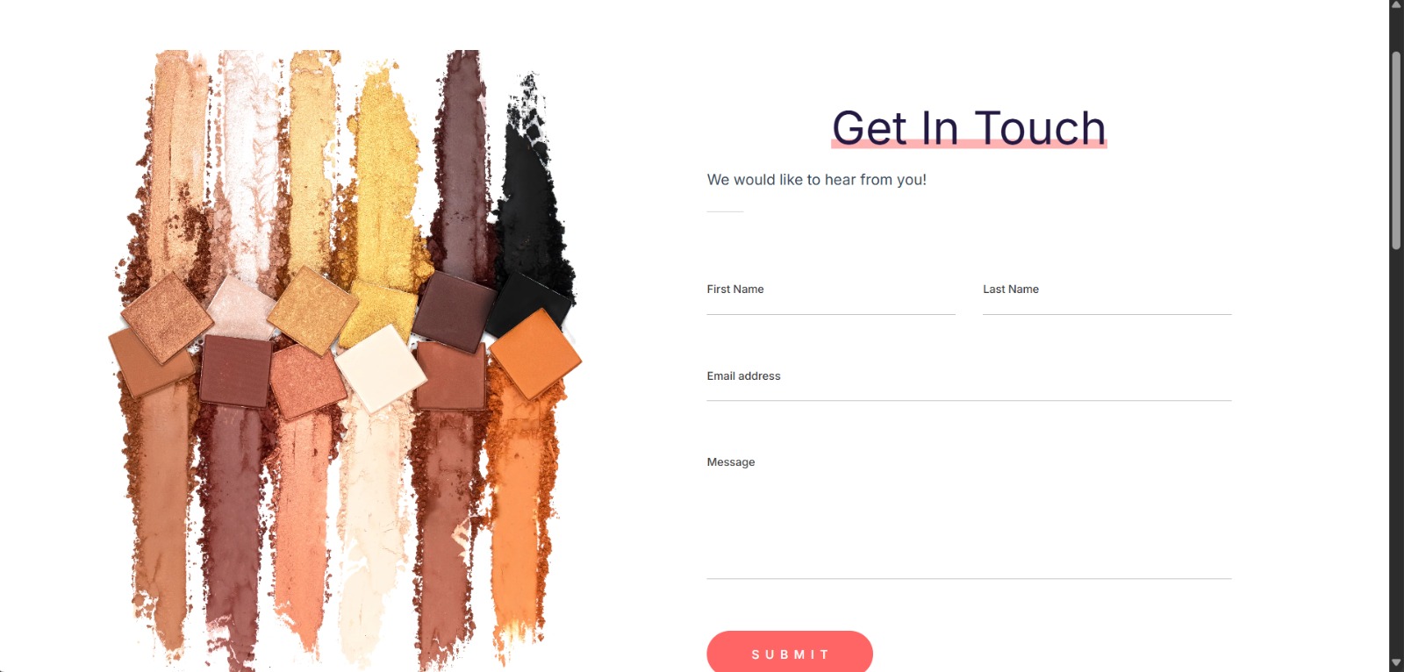Click the coral shimmer eyeshadow pan
The width and height of the screenshot is (1404, 672).
coord(307,382)
